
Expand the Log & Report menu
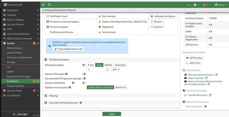click(21, 95)
